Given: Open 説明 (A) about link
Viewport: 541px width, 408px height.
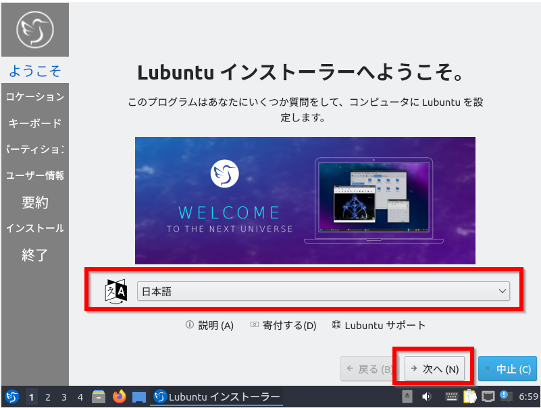Looking at the screenshot, I should [x=210, y=325].
